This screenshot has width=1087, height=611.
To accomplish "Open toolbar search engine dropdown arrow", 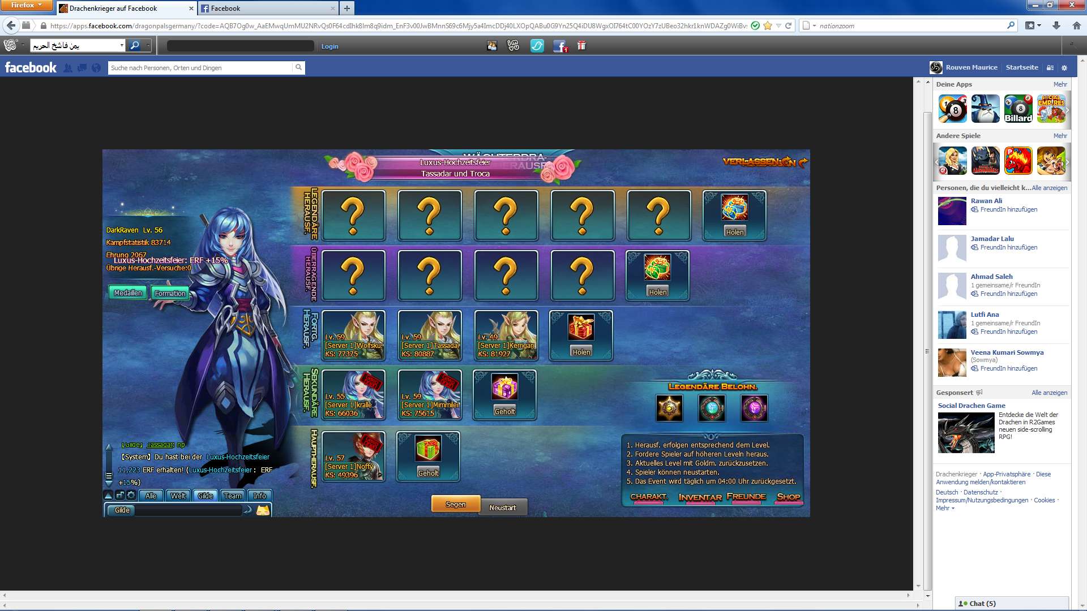I will pos(148,45).
